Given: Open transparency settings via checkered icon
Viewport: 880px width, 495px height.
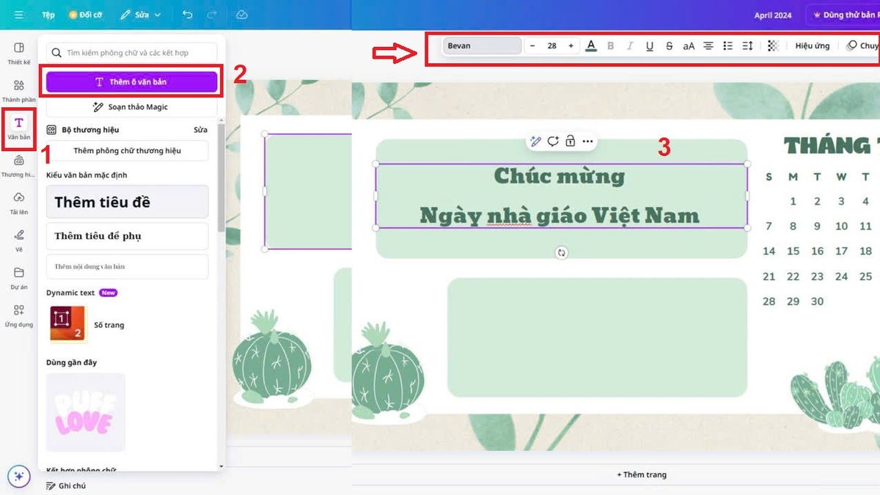Looking at the screenshot, I should click(x=772, y=45).
